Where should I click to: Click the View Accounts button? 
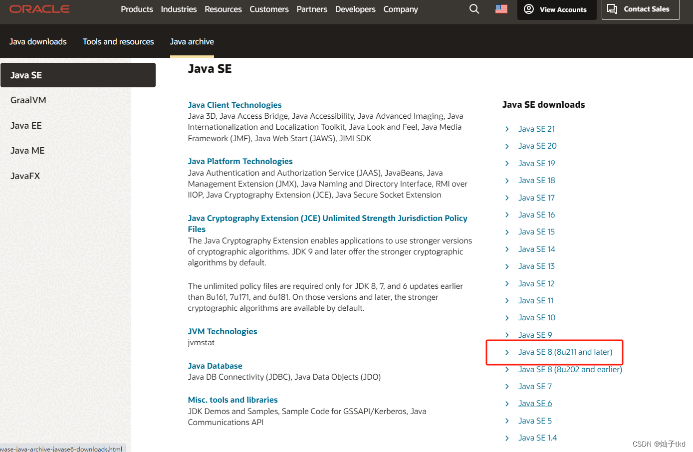[x=556, y=9]
